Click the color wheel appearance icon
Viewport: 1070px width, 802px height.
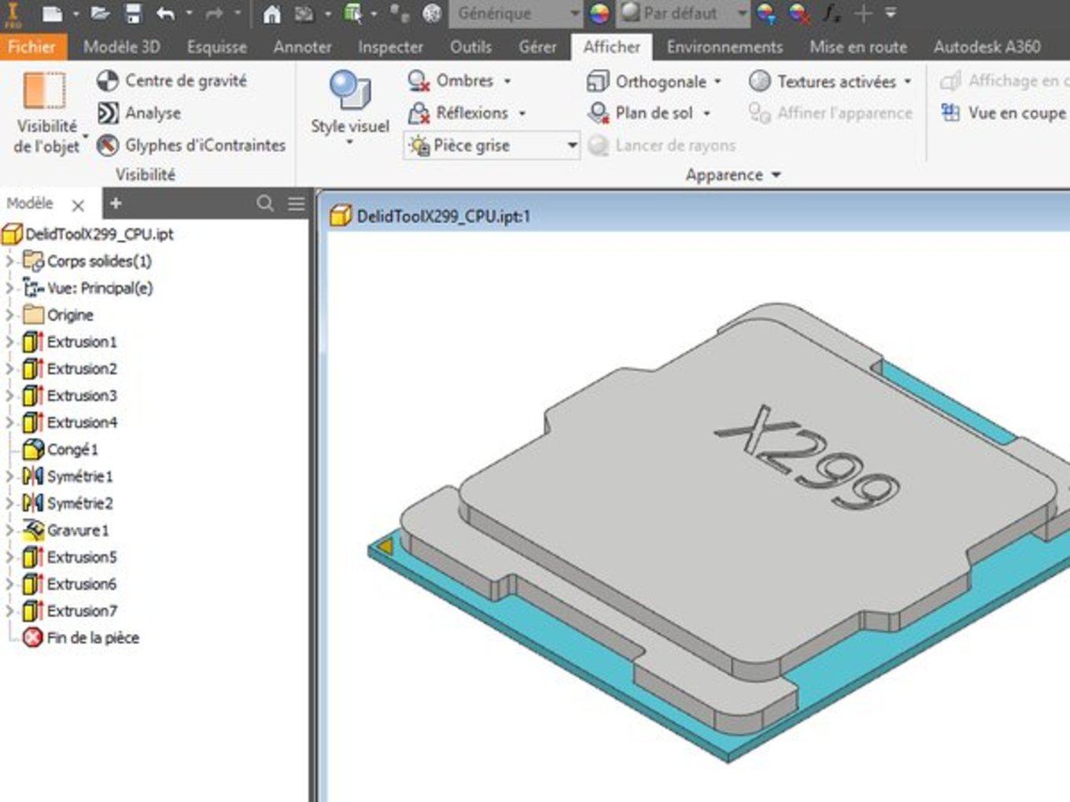click(600, 13)
